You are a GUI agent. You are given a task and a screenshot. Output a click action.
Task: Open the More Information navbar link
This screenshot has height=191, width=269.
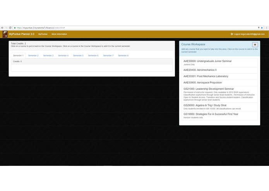[x=59, y=34]
